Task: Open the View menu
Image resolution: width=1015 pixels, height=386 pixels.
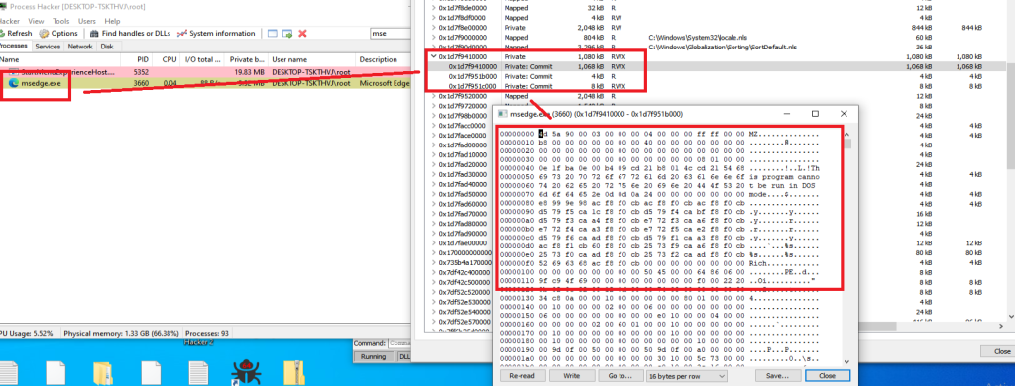Action: (x=37, y=21)
